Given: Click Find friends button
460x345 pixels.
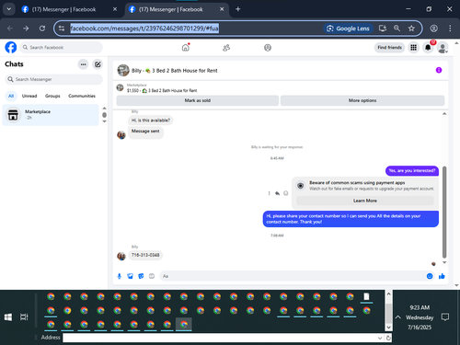Looking at the screenshot, I should (x=389, y=48).
